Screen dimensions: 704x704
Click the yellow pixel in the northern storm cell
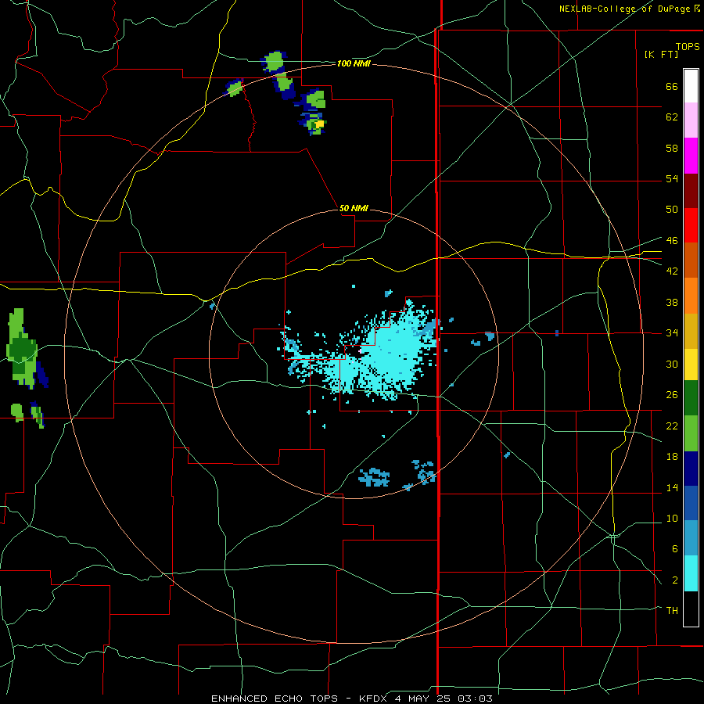(319, 124)
